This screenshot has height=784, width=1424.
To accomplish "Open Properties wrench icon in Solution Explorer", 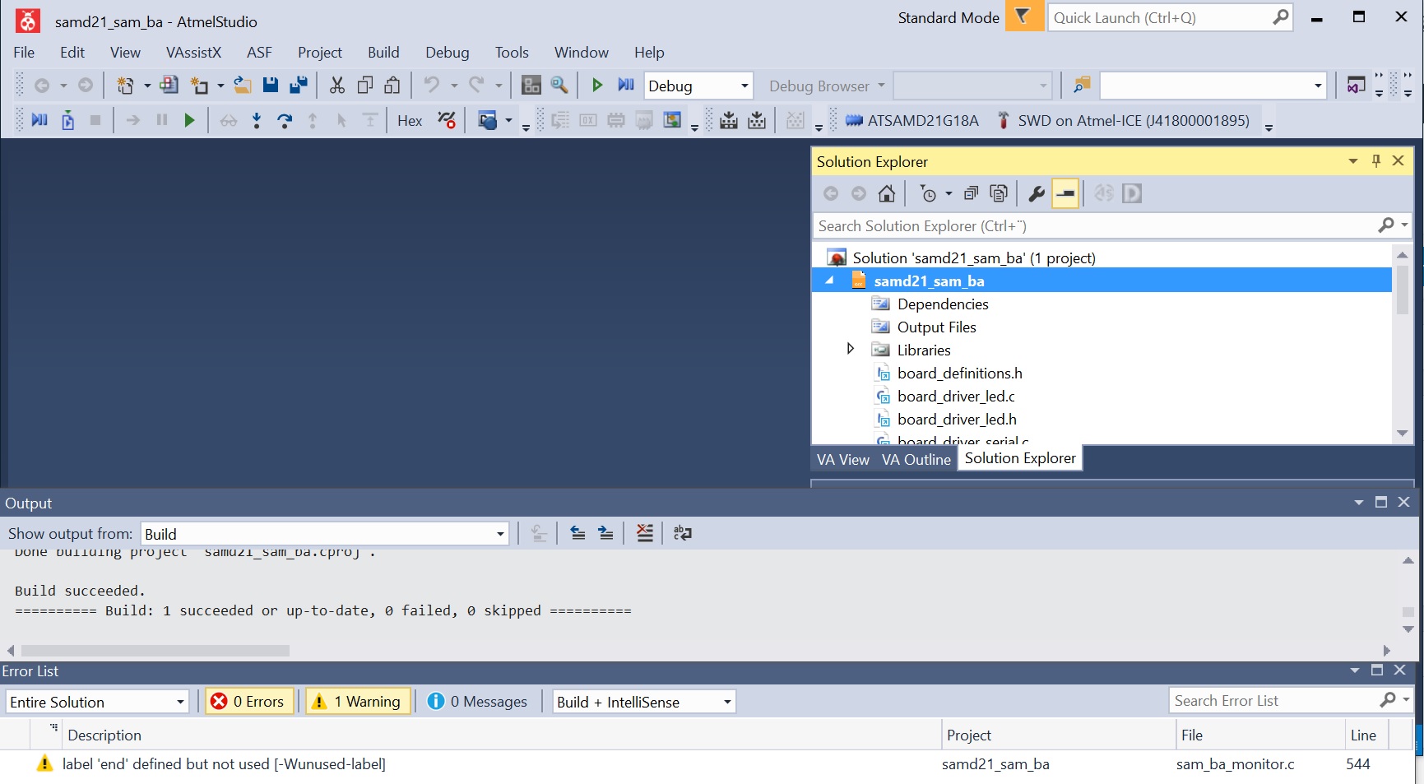I will [x=1037, y=193].
